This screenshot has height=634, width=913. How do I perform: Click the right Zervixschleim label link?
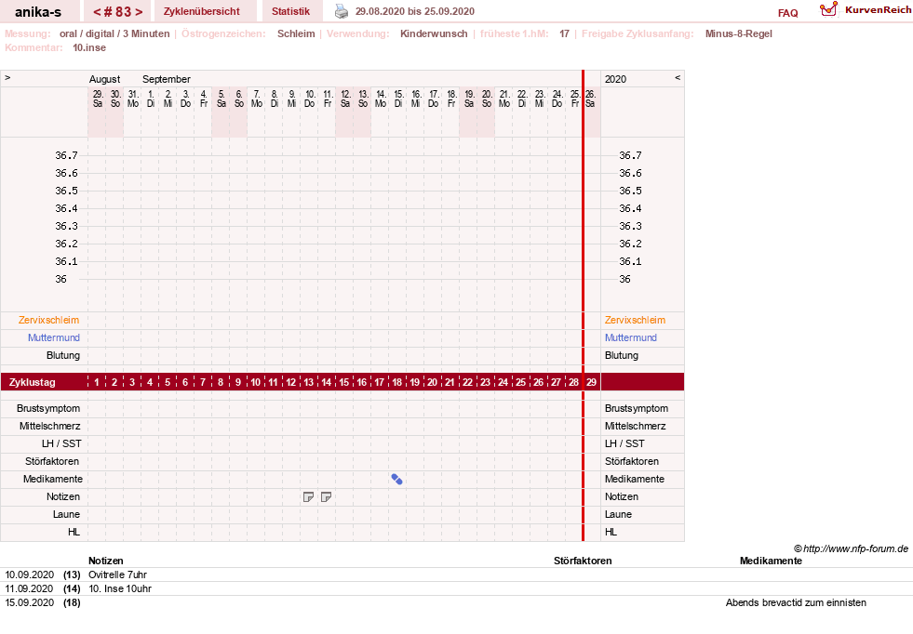(635, 320)
